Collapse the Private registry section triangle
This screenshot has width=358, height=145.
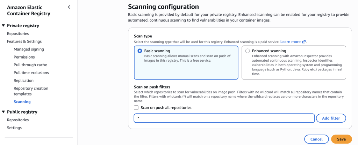click(x=3, y=25)
